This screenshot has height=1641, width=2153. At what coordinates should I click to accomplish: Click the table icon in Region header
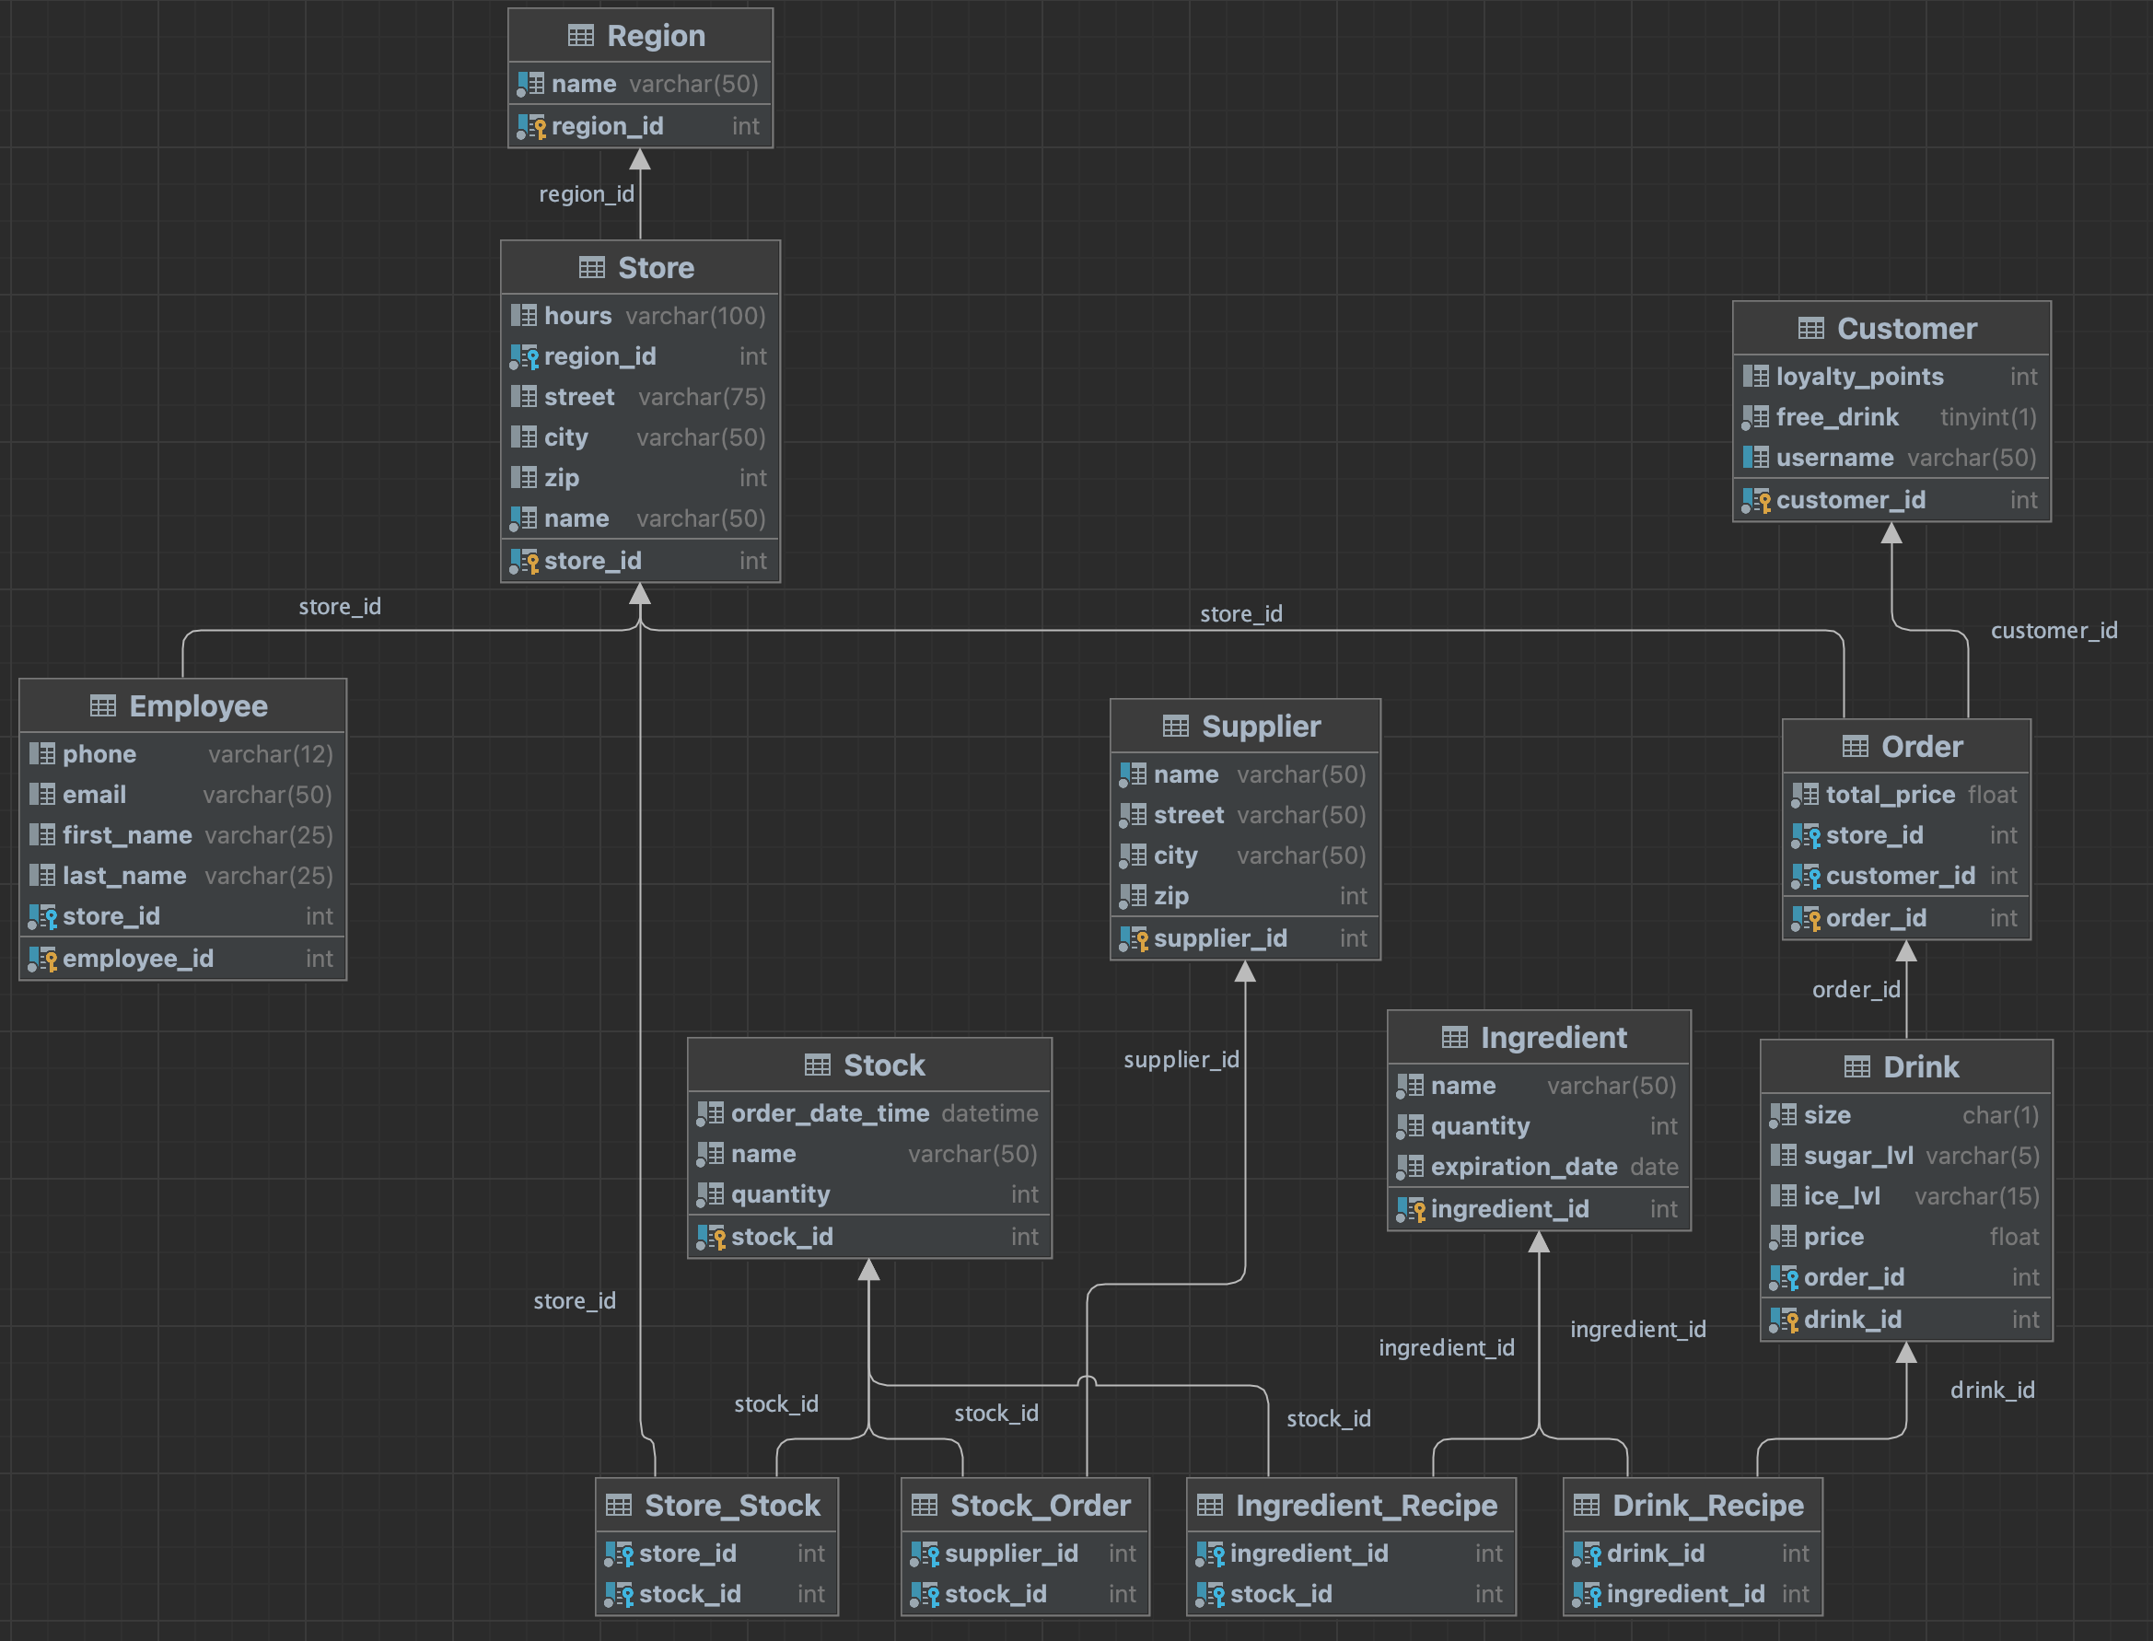point(580,36)
